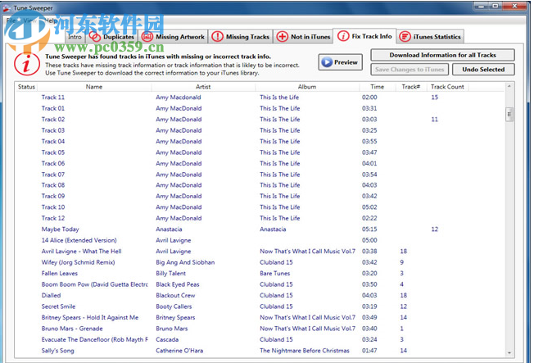Click the Undo Selected button
This screenshot has height=363, width=534.
(x=483, y=70)
